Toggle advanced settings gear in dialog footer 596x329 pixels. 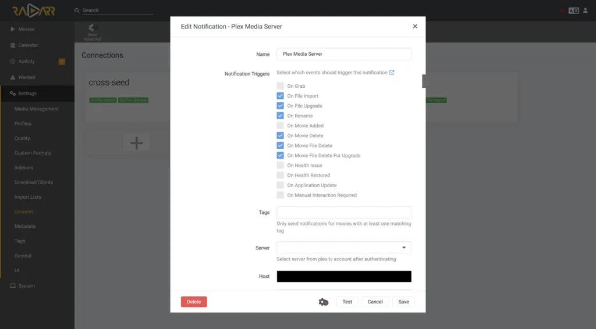[x=323, y=302]
